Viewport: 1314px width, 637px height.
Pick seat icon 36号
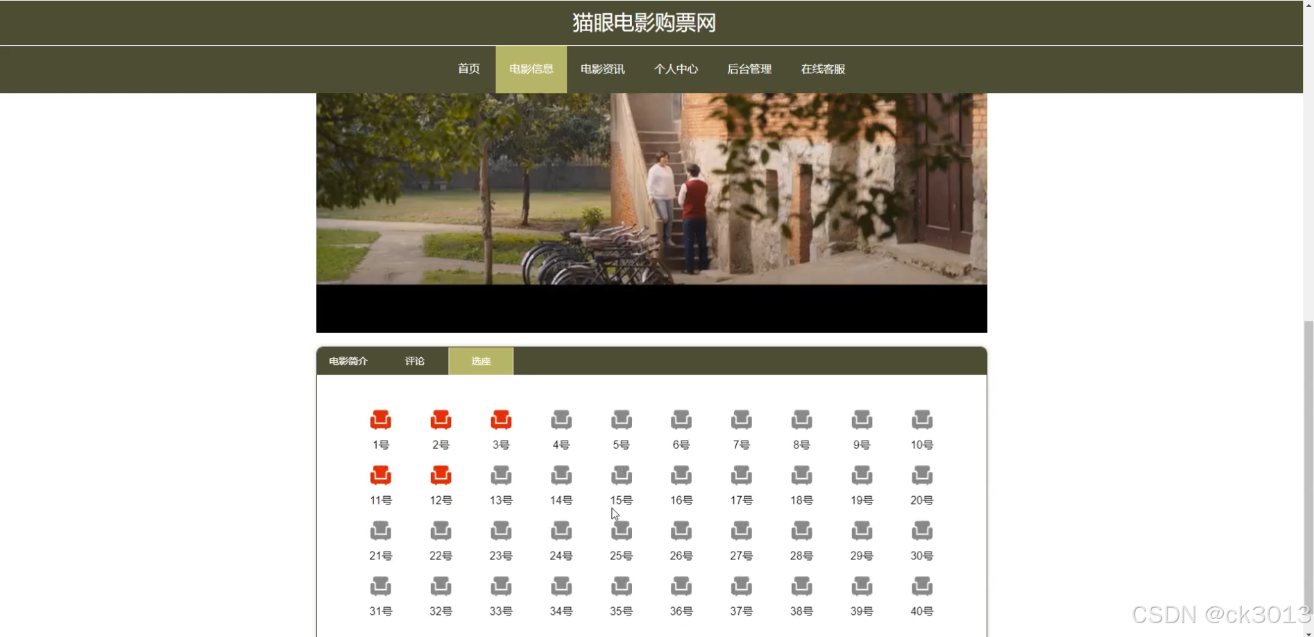[x=681, y=586]
